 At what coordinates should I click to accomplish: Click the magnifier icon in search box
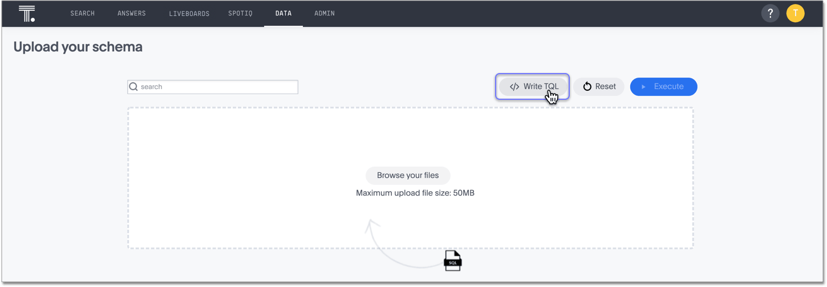(134, 87)
